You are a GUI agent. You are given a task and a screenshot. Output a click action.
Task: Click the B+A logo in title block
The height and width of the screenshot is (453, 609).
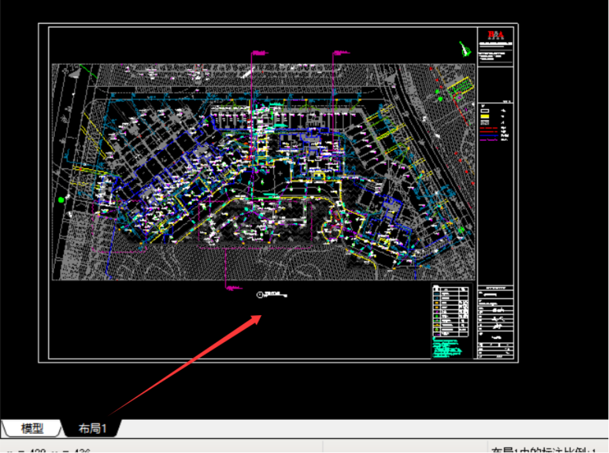[x=495, y=34]
